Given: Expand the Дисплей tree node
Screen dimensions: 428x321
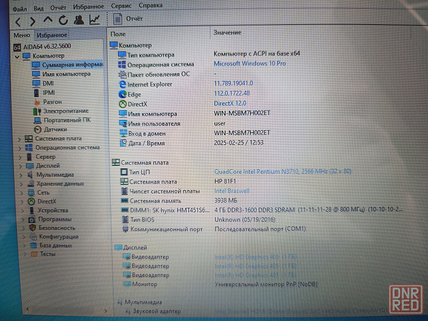Looking at the screenshot, I should pos(21,166).
